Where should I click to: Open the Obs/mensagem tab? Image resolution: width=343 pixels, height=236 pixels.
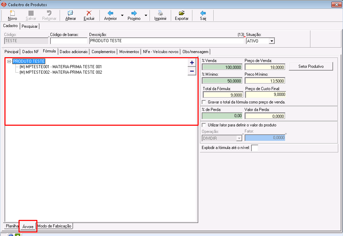pyautogui.click(x=196, y=52)
